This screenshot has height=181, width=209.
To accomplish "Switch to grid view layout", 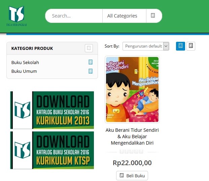I will coord(180,46).
